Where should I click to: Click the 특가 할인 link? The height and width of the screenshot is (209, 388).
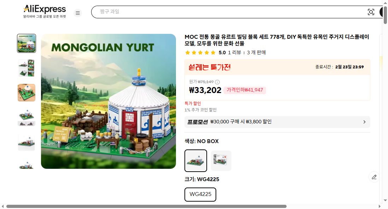pos(193,103)
